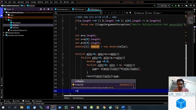Run NNTester with the green play icon

(172, 5)
